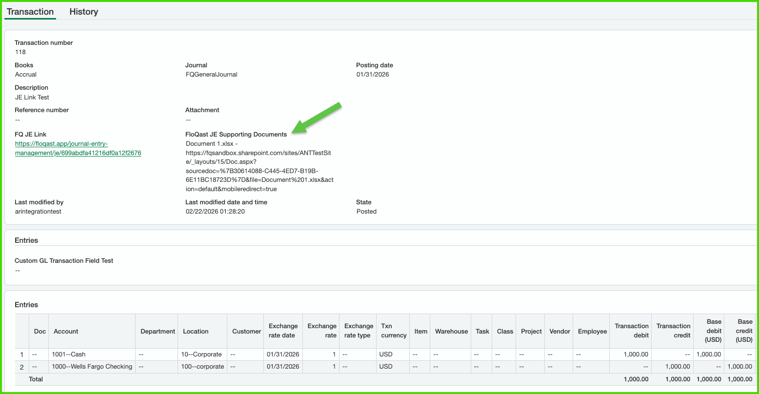Select the Transaction tab
This screenshot has height=394, width=759.
click(x=30, y=12)
